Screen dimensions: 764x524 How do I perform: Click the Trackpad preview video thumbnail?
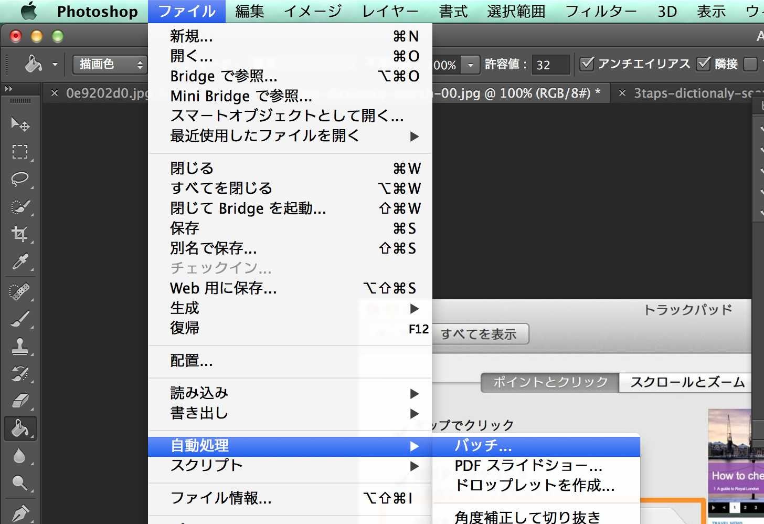click(x=736, y=466)
